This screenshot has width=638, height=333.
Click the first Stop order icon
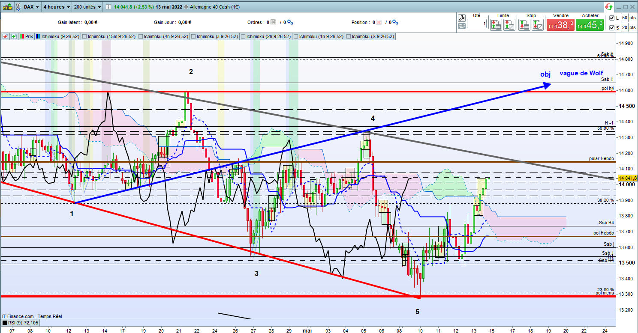[524, 25]
